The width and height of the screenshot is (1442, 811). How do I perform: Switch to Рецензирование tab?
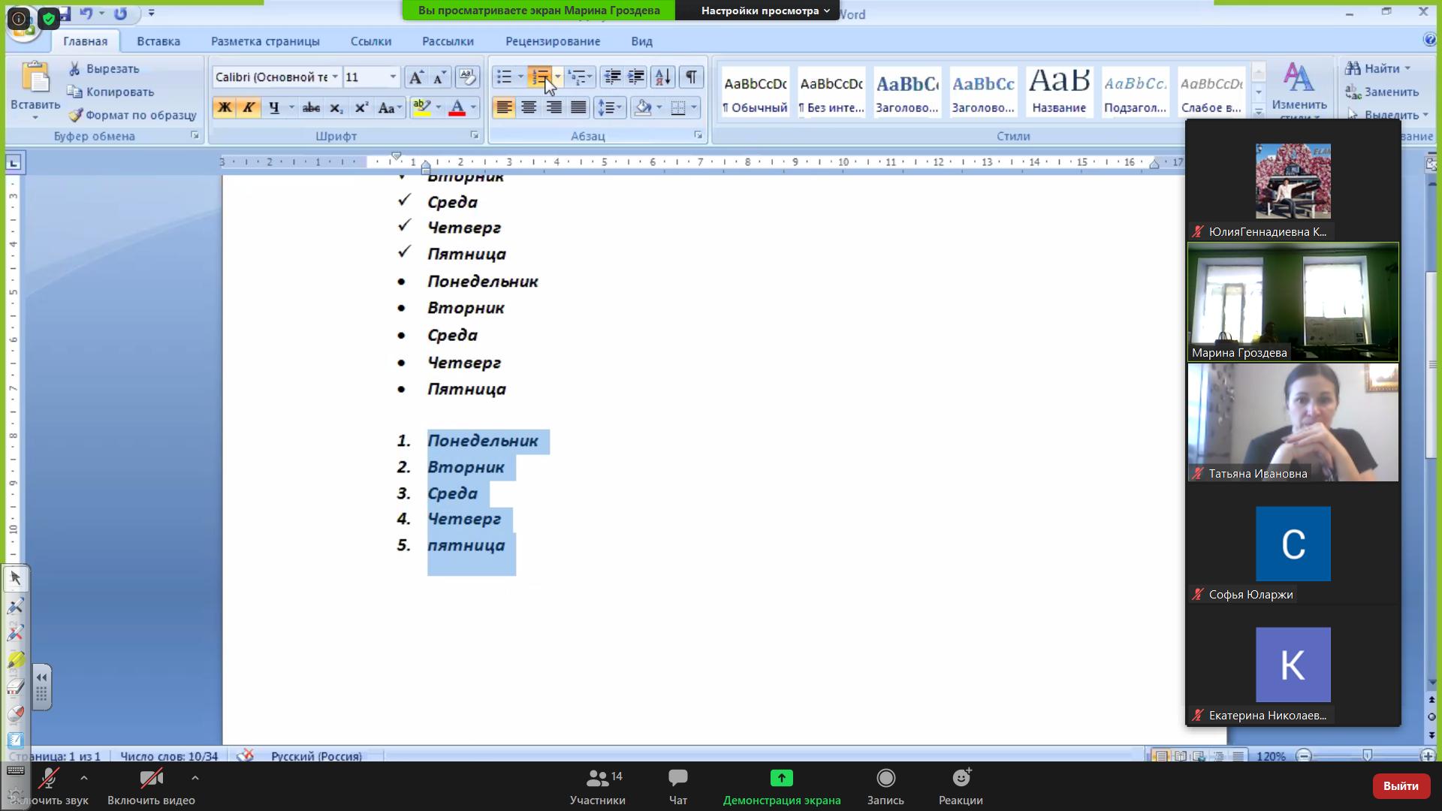(x=553, y=41)
